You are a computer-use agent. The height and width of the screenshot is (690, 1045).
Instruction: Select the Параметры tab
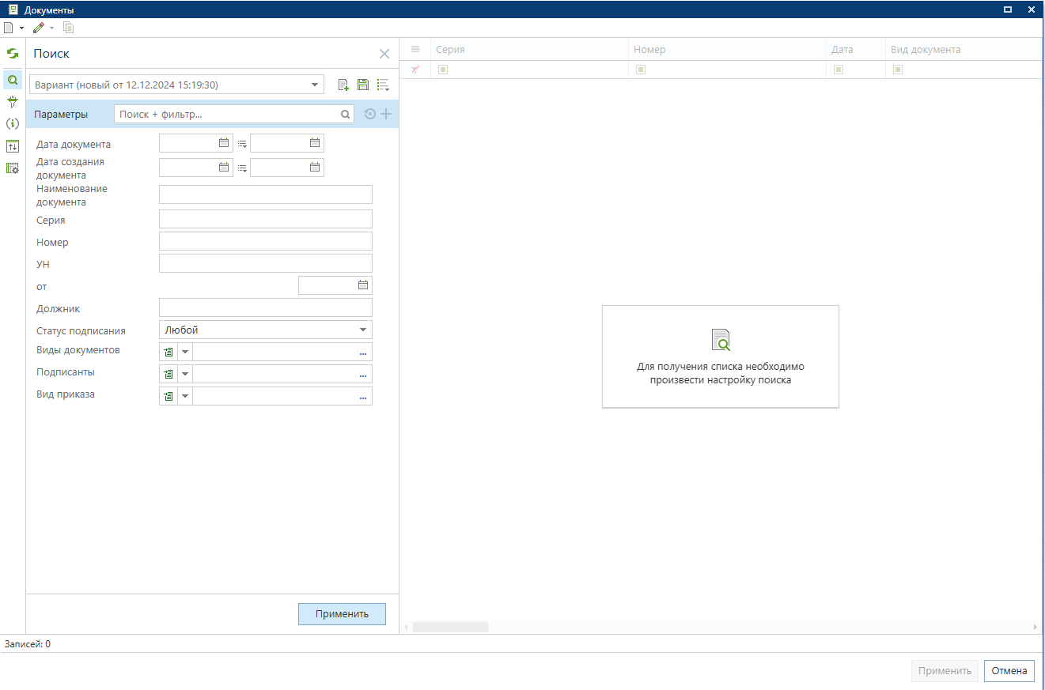pos(61,114)
